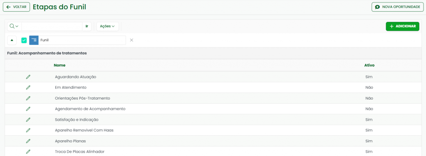The height and width of the screenshot is (156, 426).
Task: Collapse the filter bar with triangle arrow
Action: tap(12, 40)
